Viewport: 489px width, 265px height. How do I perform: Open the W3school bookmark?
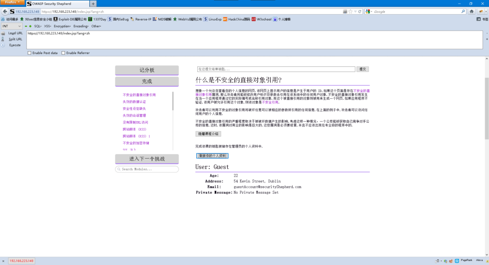click(262, 19)
